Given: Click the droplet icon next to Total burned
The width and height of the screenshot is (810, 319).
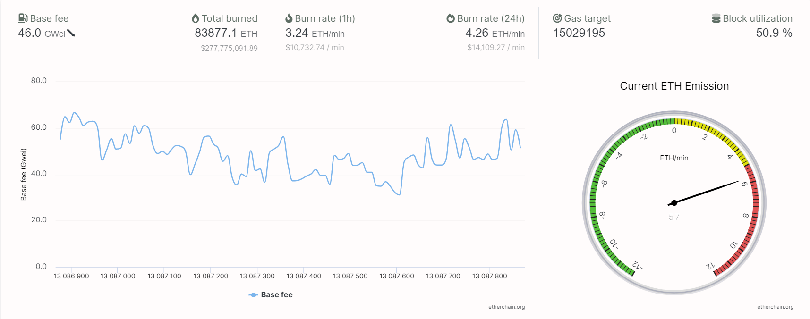Looking at the screenshot, I should [196, 18].
